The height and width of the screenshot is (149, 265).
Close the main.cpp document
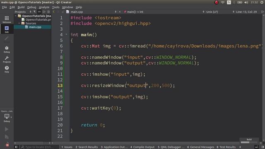point(120,12)
